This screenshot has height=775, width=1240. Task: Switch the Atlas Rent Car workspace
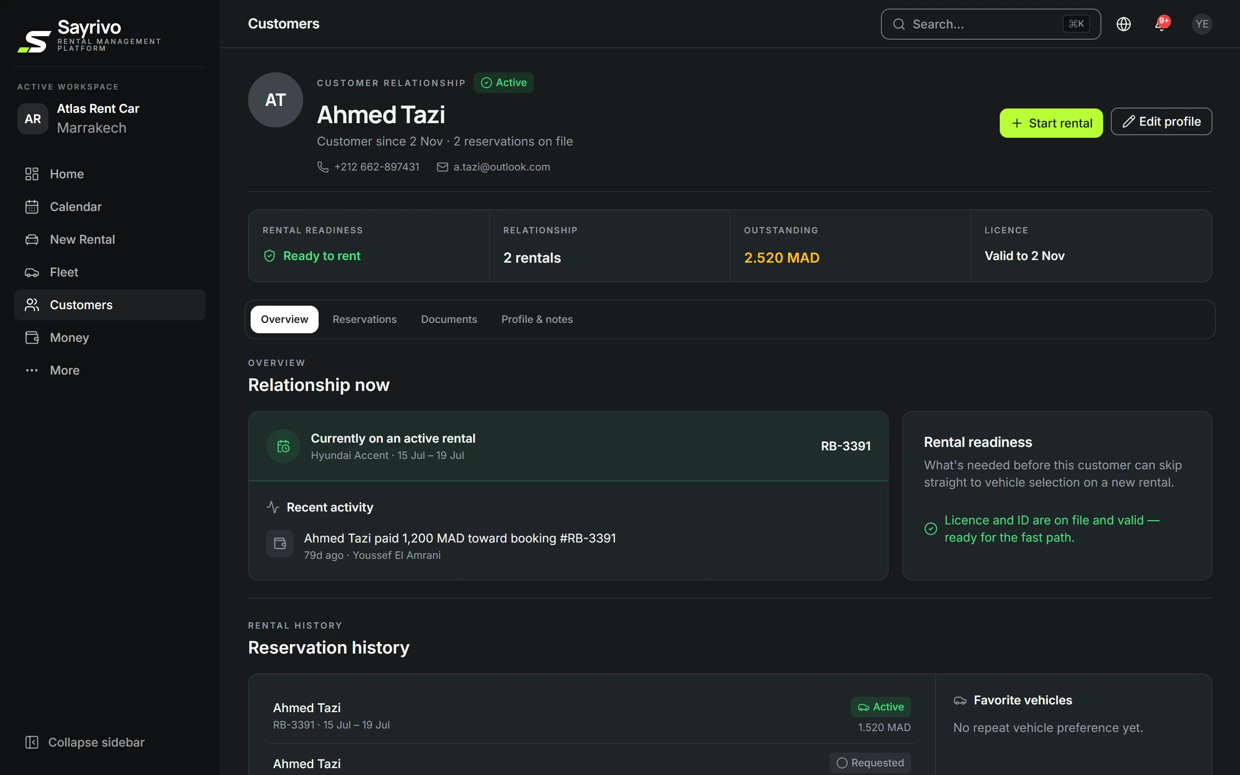pos(110,118)
